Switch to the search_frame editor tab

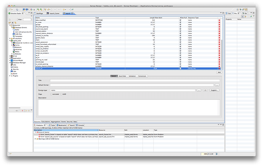pyautogui.click(x=53, y=13)
